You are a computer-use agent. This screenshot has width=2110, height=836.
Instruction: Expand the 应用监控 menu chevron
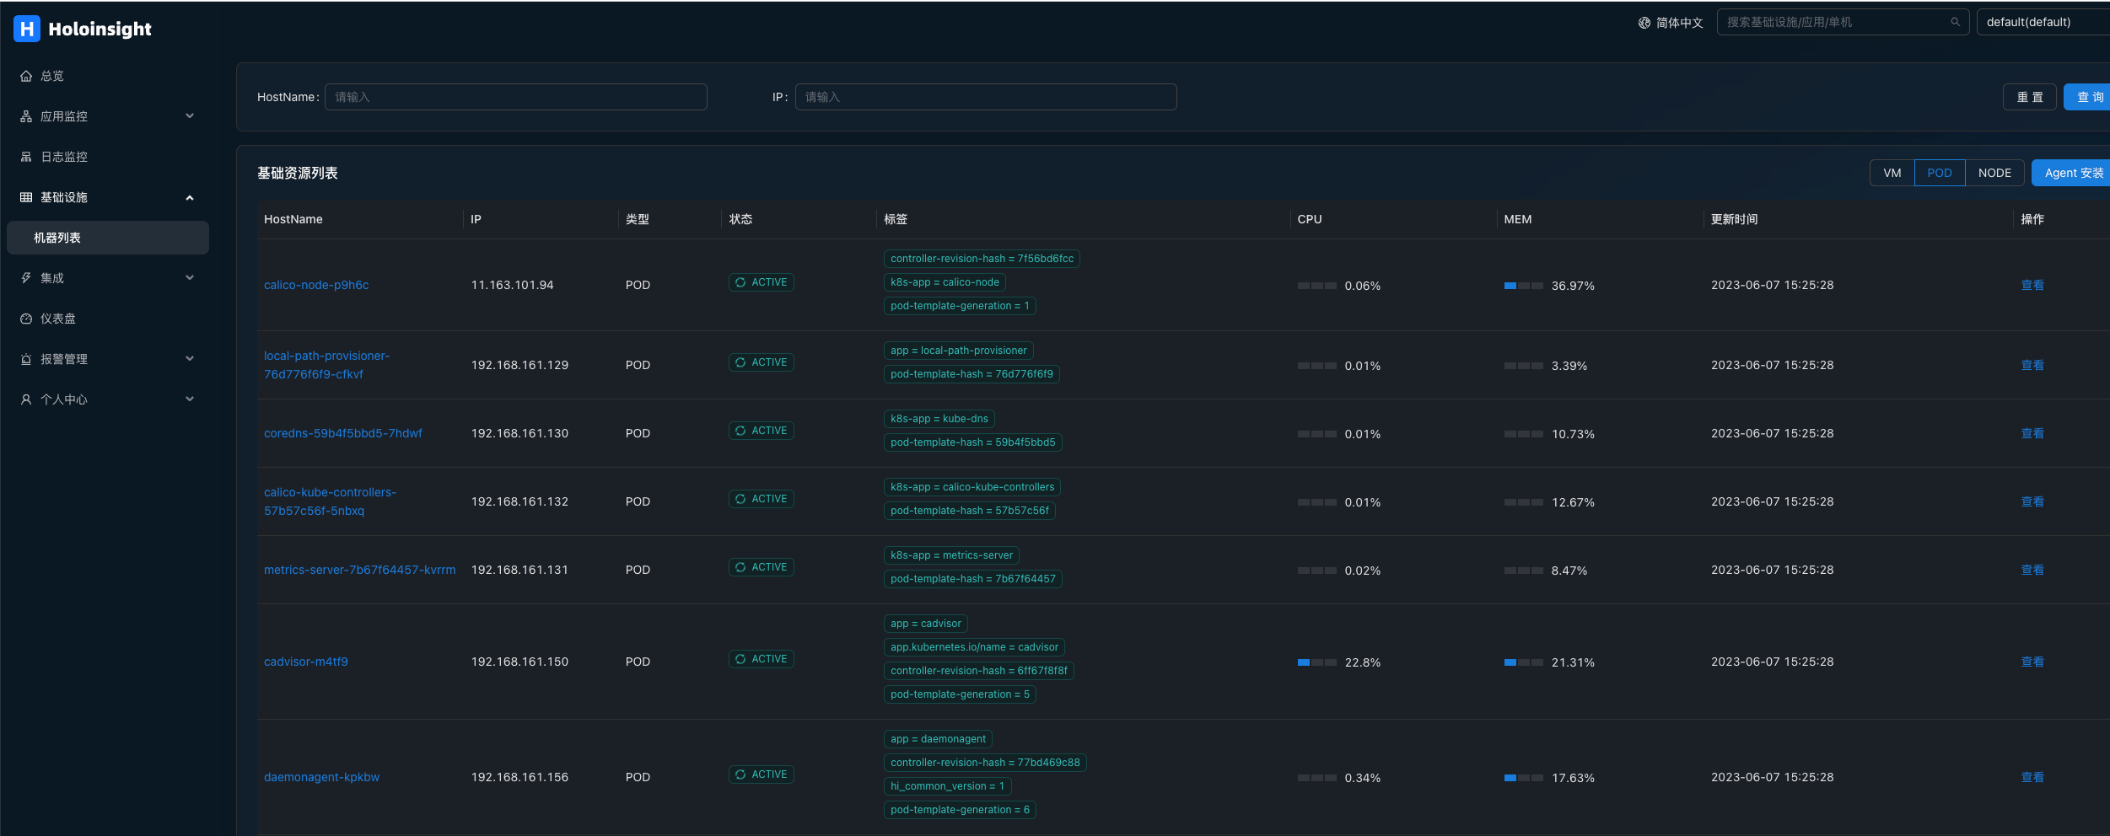pyautogui.click(x=190, y=116)
